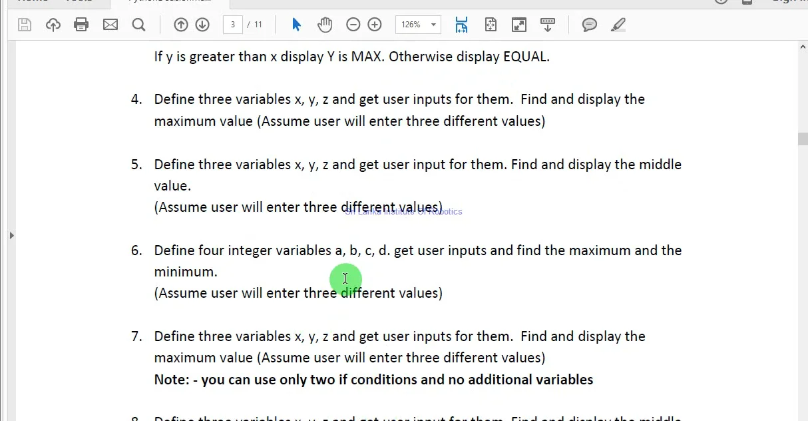Screen dimensions: 808x421
Task: Click the total page count '/ 11'
Action: pyautogui.click(x=254, y=25)
